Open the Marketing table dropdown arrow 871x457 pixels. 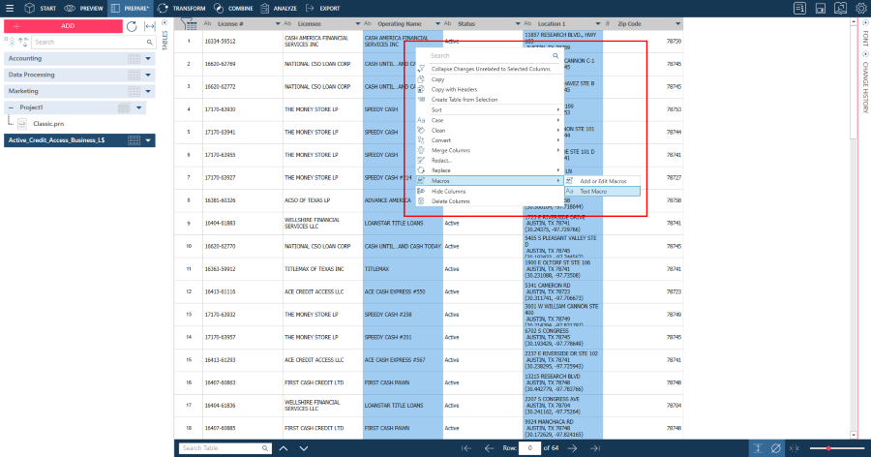coord(148,91)
